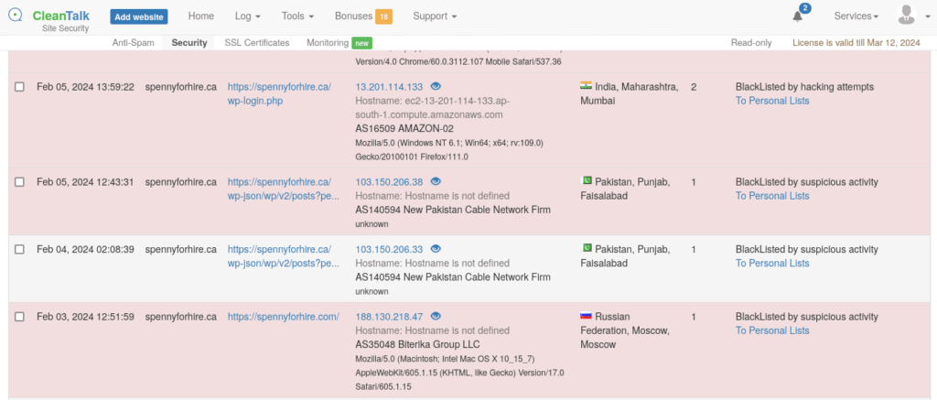Switch to the Monitoring tab
937x400 pixels.
tap(328, 43)
